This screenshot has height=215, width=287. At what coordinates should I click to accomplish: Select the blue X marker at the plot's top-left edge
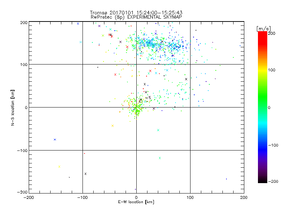[78, 24]
